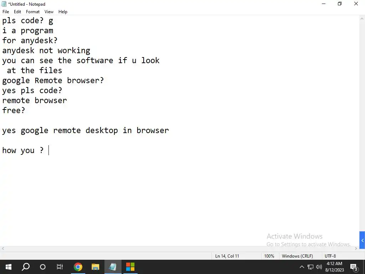Screen dimensions: 365x274
Task: Click the horizontal scrollbar left arrow
Action: pyautogui.click(x=2, y=248)
